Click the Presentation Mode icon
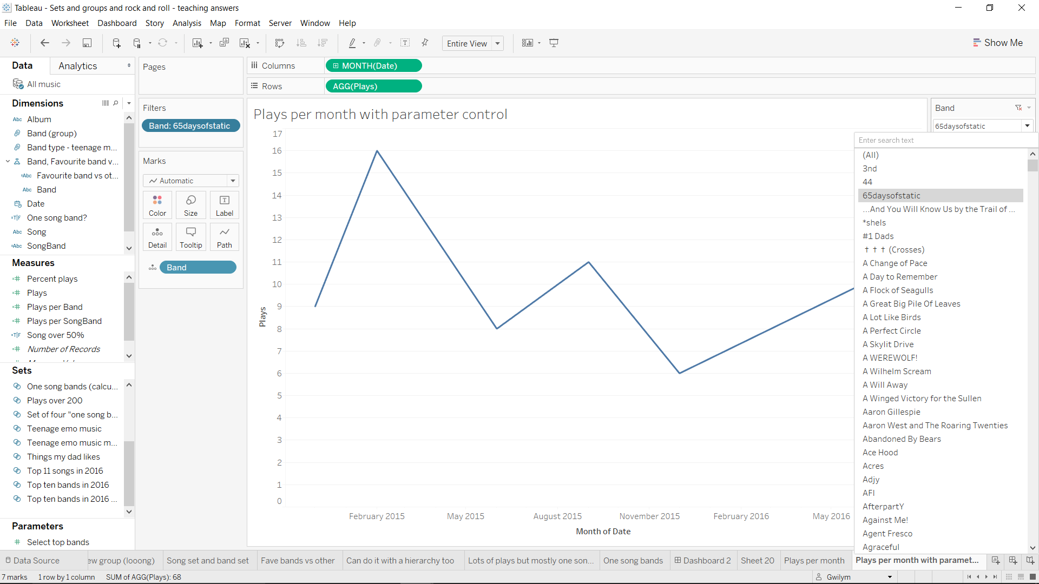 click(x=554, y=43)
